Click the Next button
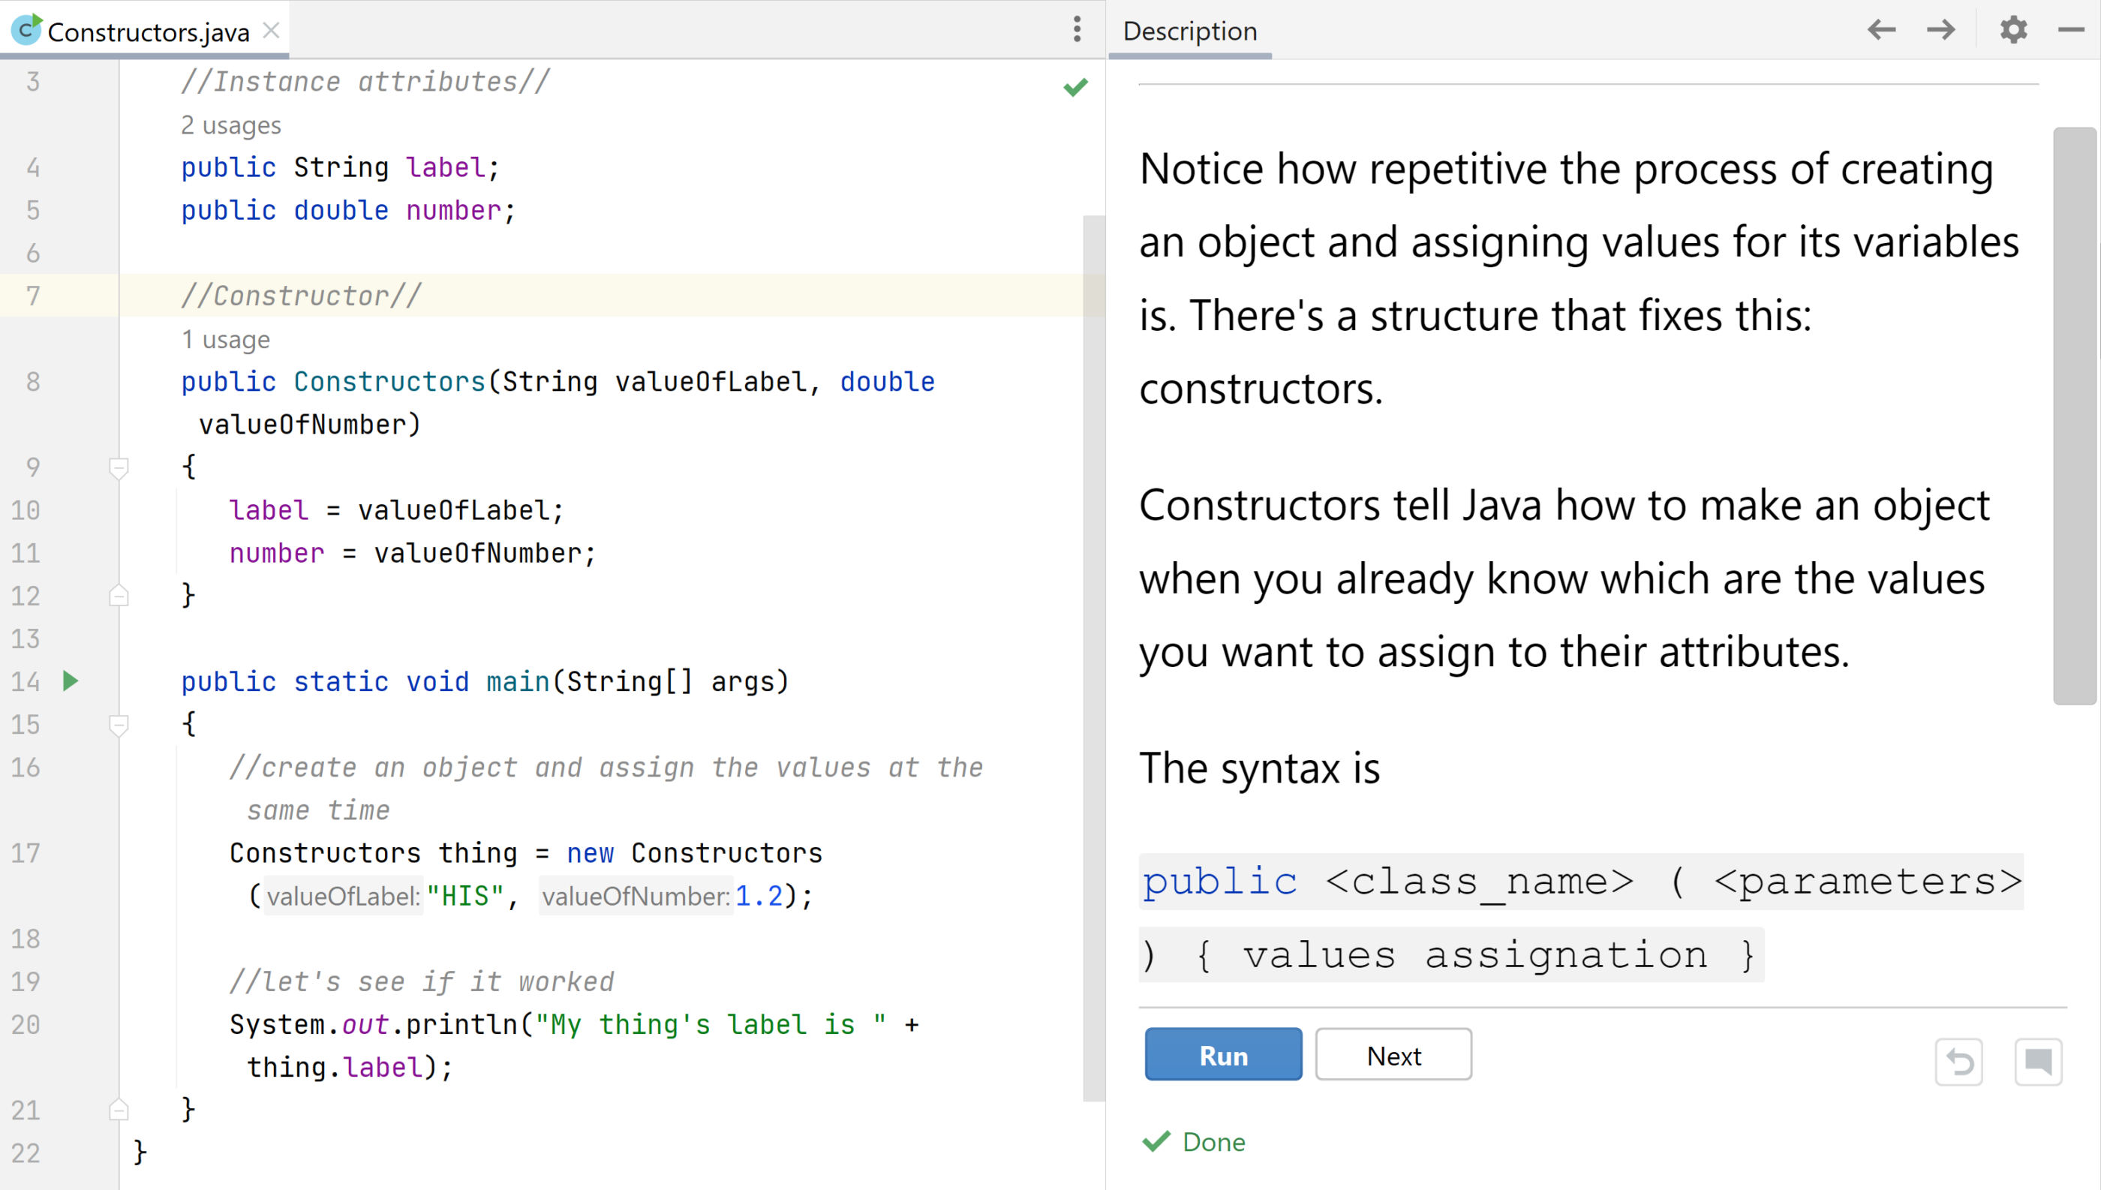This screenshot has width=2101, height=1190. coord(1393,1055)
